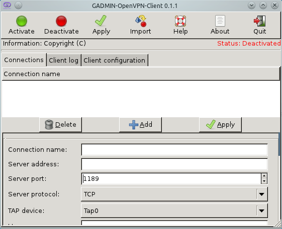The height and width of the screenshot is (229, 282).
Task: Add a new connection
Action: click(x=140, y=125)
